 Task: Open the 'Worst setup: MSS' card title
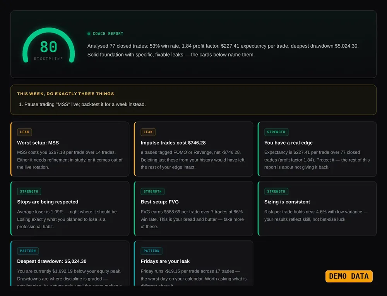tap(38, 143)
